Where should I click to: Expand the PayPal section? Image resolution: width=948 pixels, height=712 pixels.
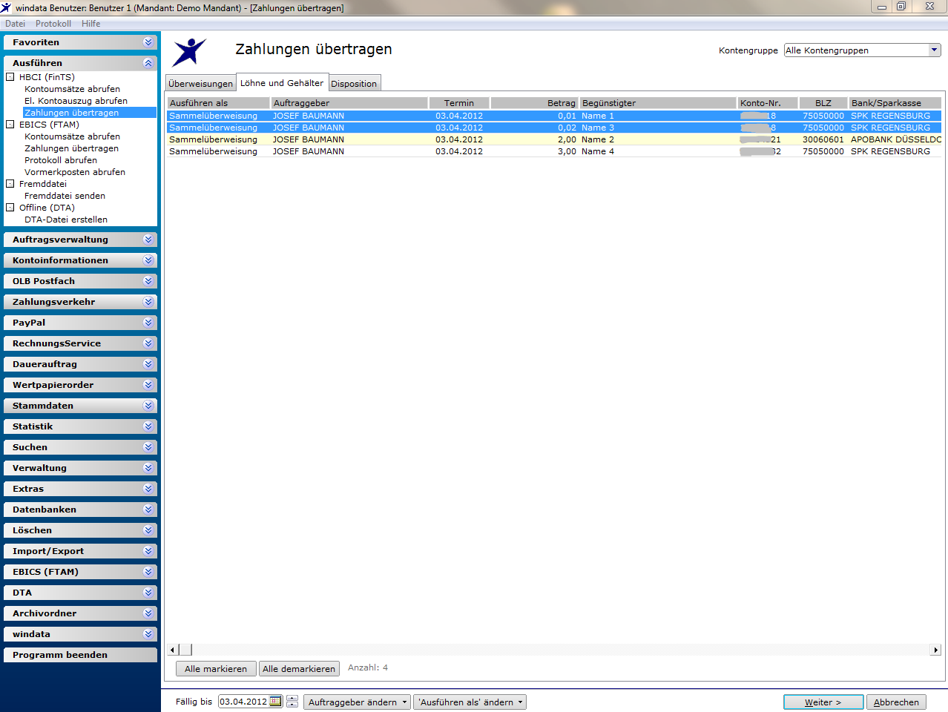[81, 323]
